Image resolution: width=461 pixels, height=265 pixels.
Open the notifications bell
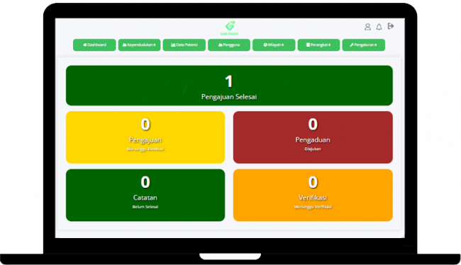379,27
